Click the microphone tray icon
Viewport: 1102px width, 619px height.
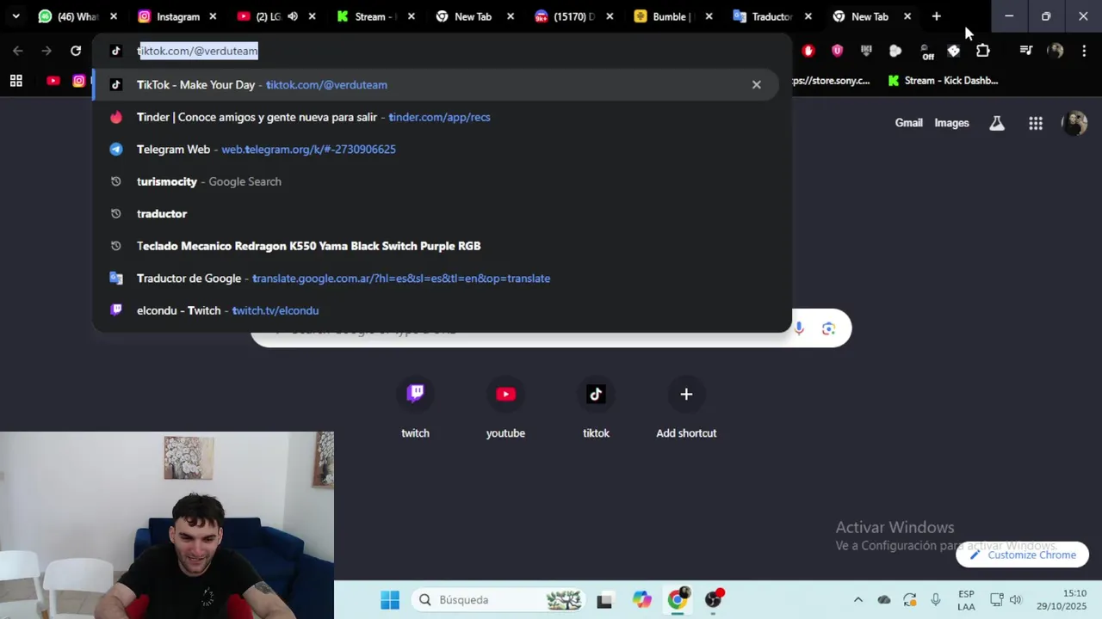pyautogui.click(x=936, y=600)
